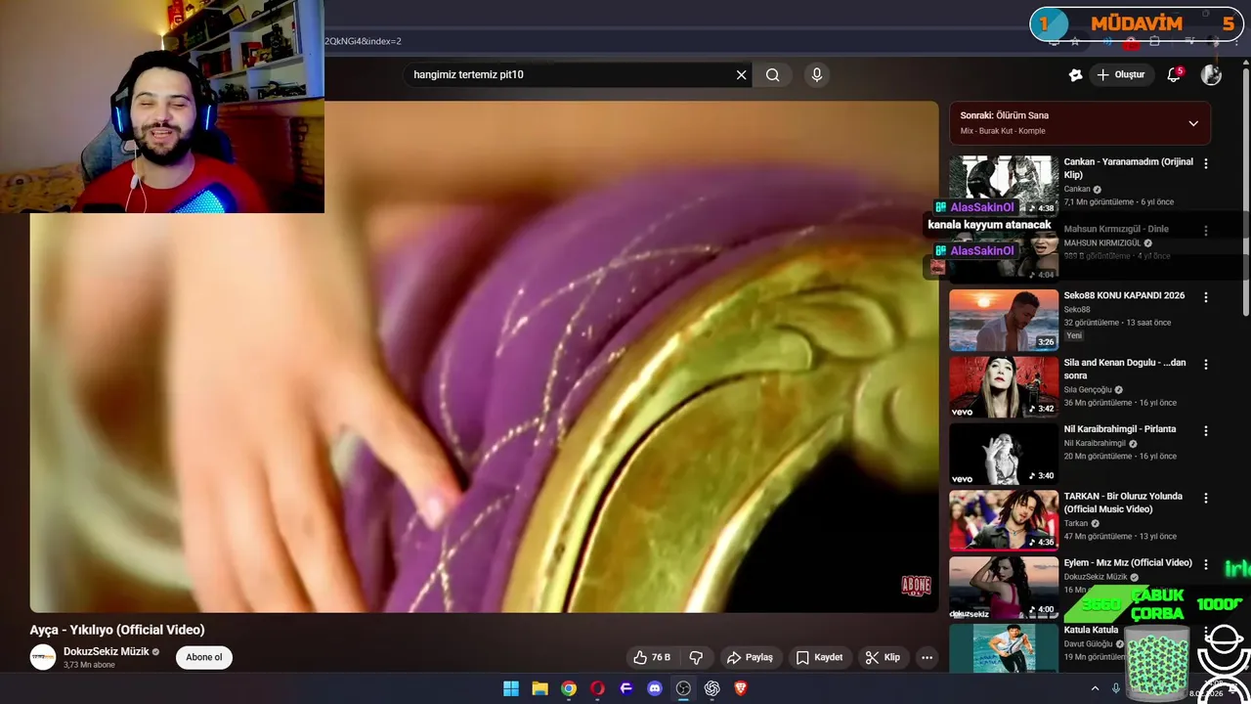Open options menu for Nil Karaibrahimgil - Pirlanta
The height and width of the screenshot is (704, 1251).
pyautogui.click(x=1206, y=430)
